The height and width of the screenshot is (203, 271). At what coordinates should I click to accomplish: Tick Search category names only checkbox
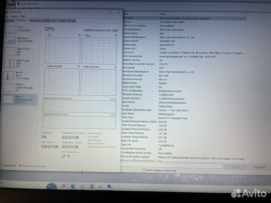click(x=144, y=170)
